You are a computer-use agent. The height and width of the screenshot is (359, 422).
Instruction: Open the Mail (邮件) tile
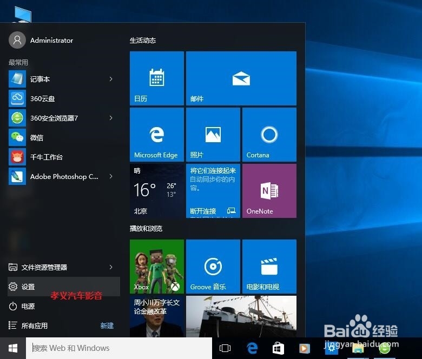[241, 78]
